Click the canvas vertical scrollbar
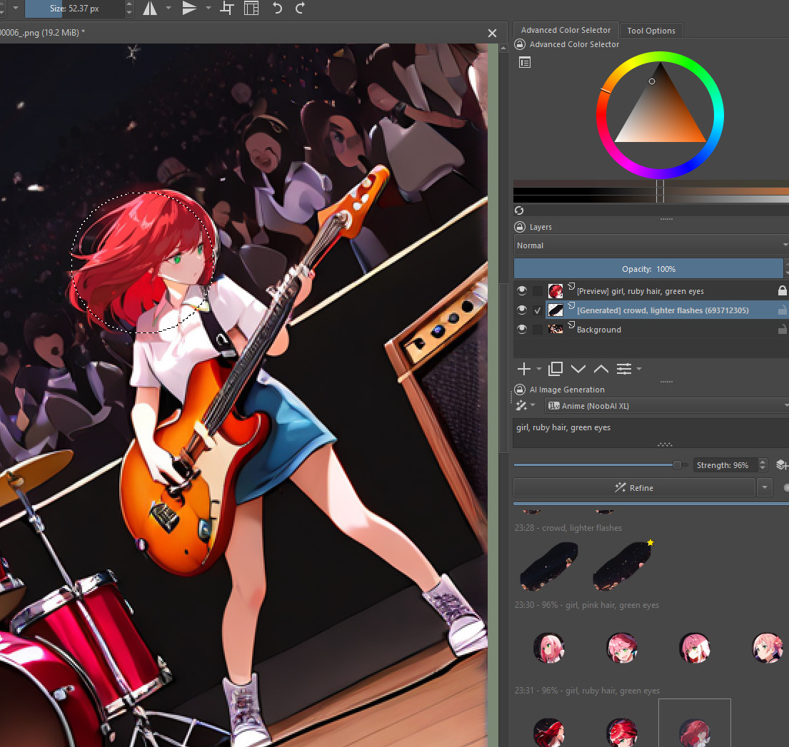 (503, 395)
